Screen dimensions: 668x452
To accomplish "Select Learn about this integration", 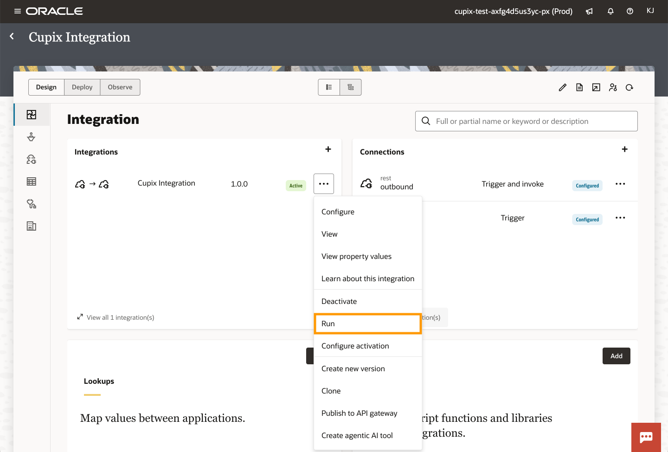I will (368, 278).
